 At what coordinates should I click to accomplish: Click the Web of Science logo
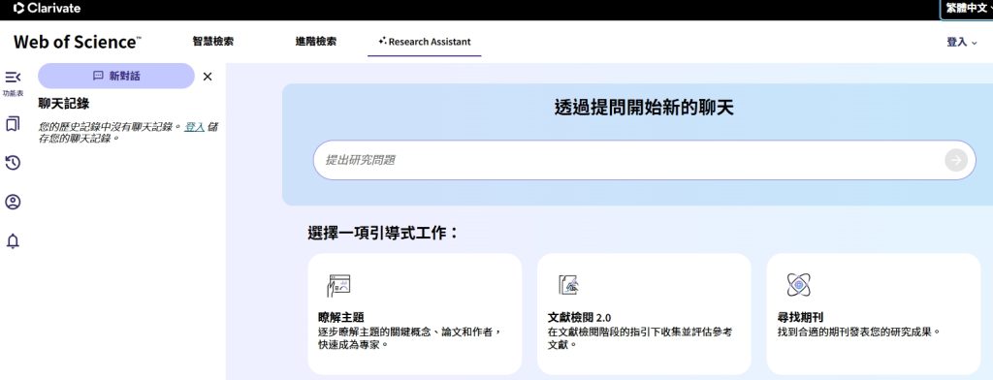click(78, 42)
